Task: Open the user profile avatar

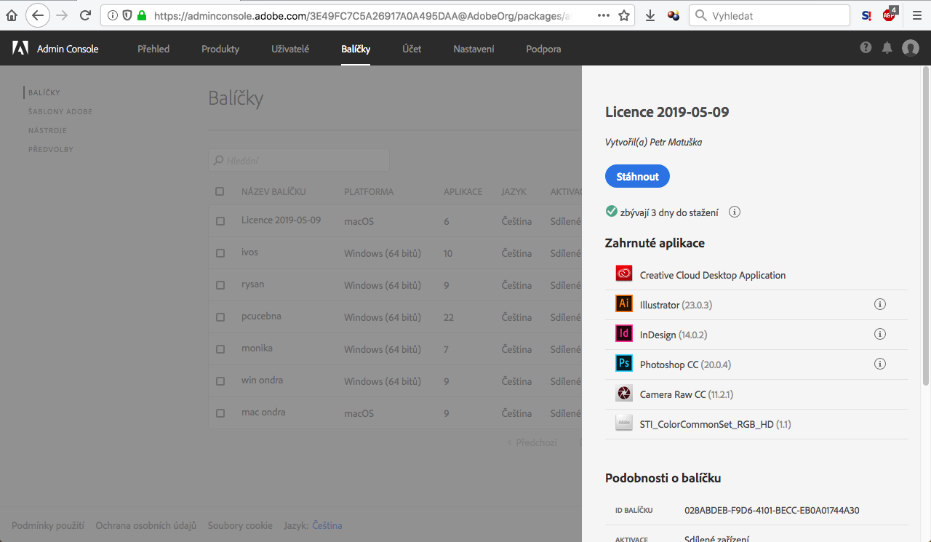Action: tap(911, 48)
